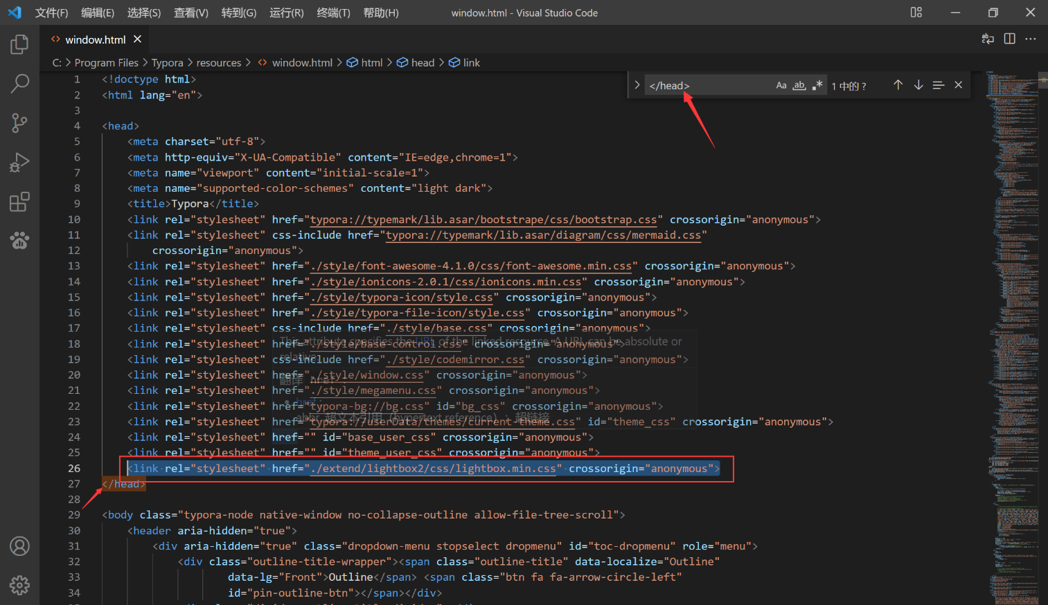Open the 文件(F) menu
The image size is (1048, 605).
pyautogui.click(x=51, y=12)
